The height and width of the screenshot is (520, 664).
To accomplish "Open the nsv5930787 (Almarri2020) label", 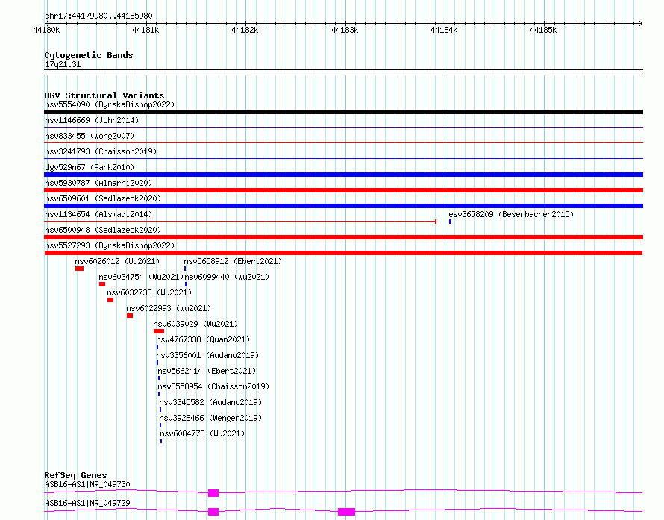I will tap(98, 183).
